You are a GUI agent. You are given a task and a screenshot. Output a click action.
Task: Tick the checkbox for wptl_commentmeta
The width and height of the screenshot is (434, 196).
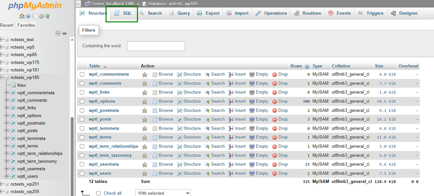click(82, 74)
